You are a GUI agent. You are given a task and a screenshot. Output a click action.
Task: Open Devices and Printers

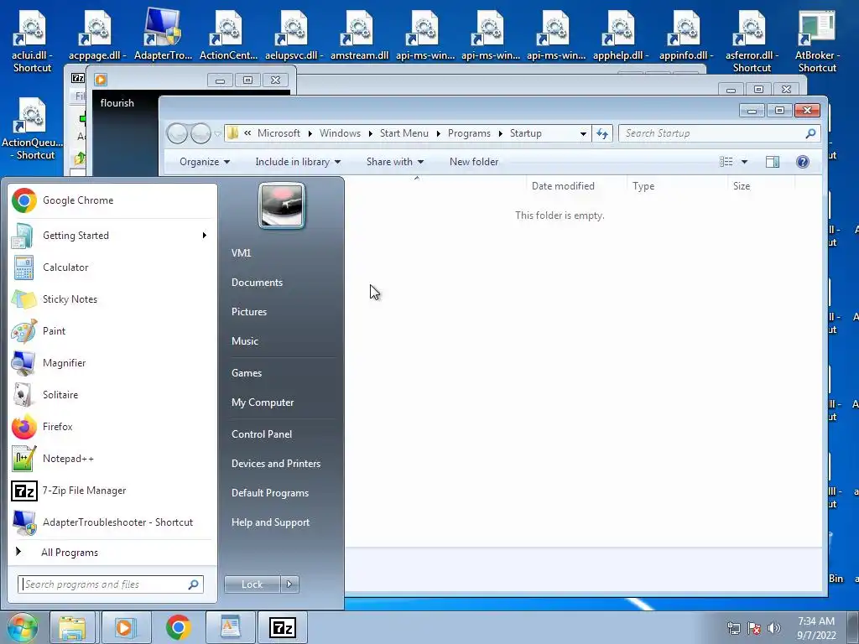(275, 464)
